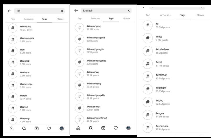Open Reels icon in middle panel
This screenshot has height=138, width=211.
[103, 128]
